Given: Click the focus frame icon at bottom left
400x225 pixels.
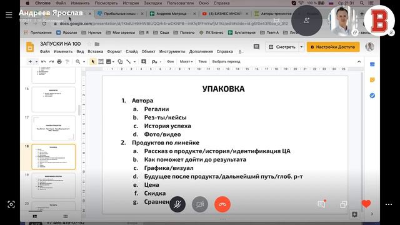Looking at the screenshot, I should 11,204.
